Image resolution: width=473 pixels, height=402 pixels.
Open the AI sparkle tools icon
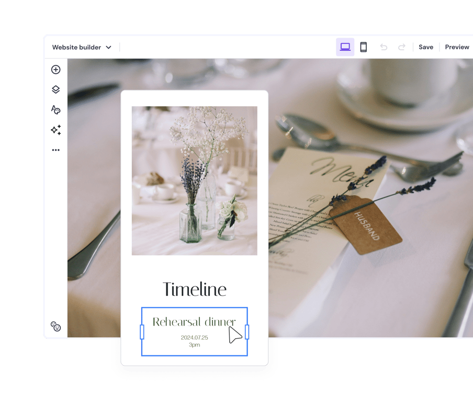[56, 130]
